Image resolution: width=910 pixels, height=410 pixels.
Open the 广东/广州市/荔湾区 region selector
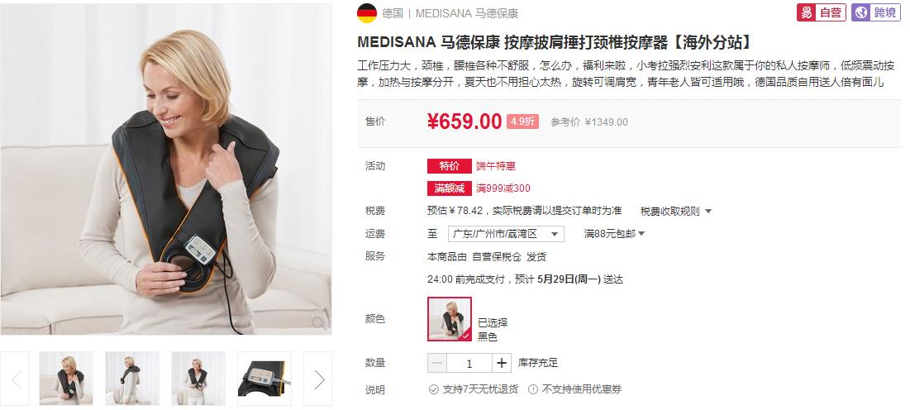(x=506, y=234)
